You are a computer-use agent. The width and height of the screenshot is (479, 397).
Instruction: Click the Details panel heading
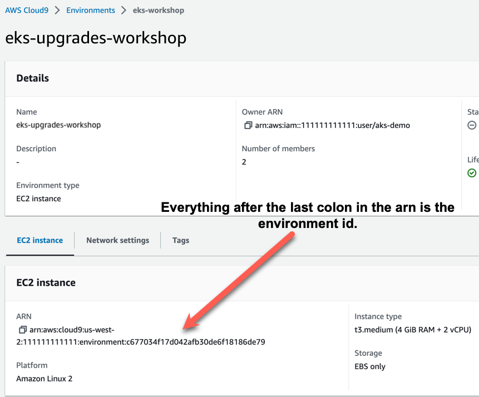point(33,78)
